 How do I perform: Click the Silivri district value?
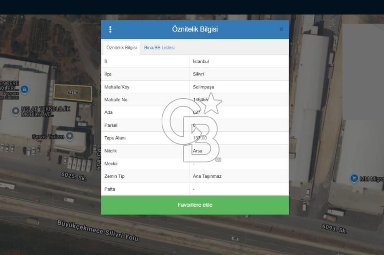click(x=198, y=74)
